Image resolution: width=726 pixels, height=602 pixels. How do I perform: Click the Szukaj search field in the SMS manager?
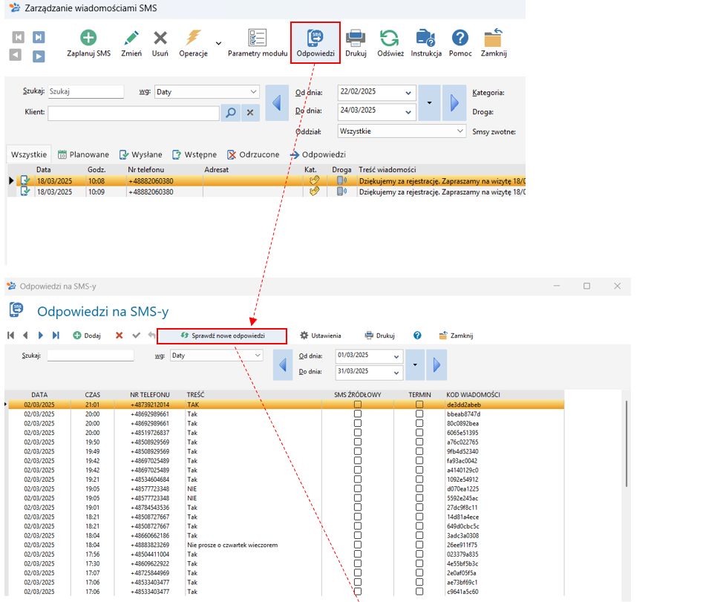[85, 91]
